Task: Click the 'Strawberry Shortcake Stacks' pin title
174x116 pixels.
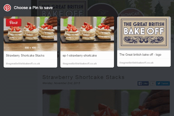Action: [25, 55]
